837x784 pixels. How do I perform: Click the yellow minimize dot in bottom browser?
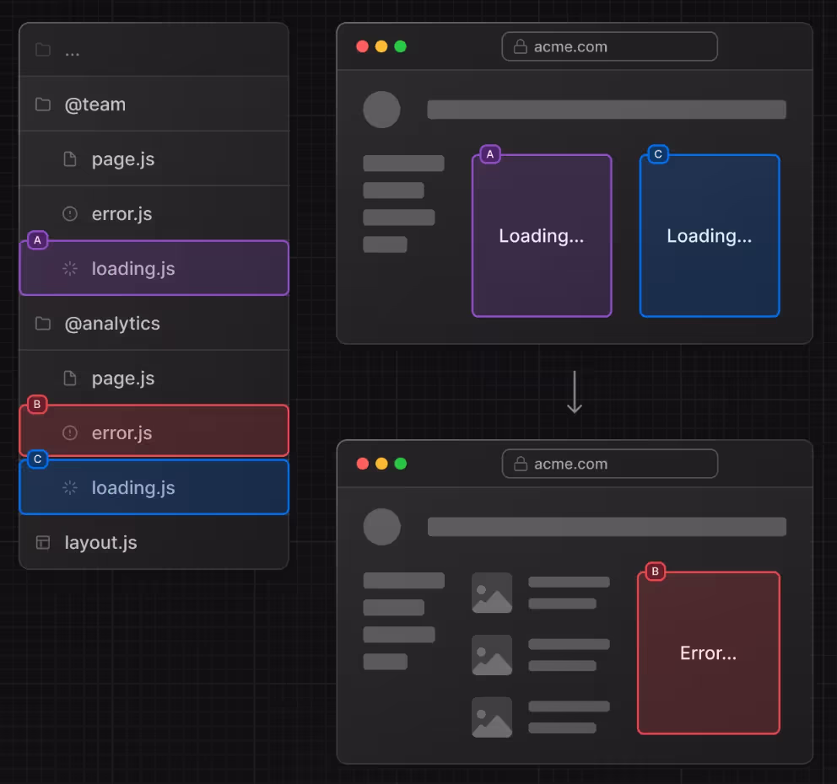381,464
